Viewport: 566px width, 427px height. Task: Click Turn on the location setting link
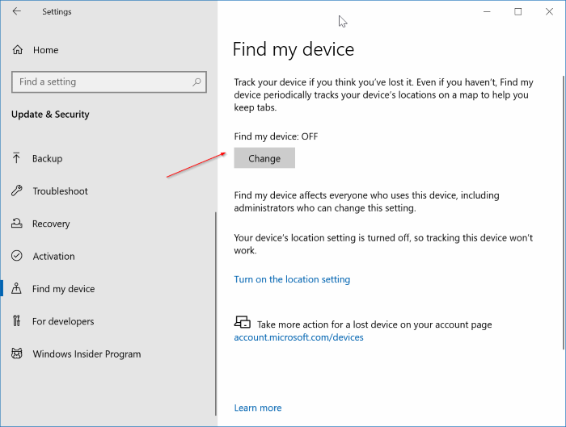292,279
